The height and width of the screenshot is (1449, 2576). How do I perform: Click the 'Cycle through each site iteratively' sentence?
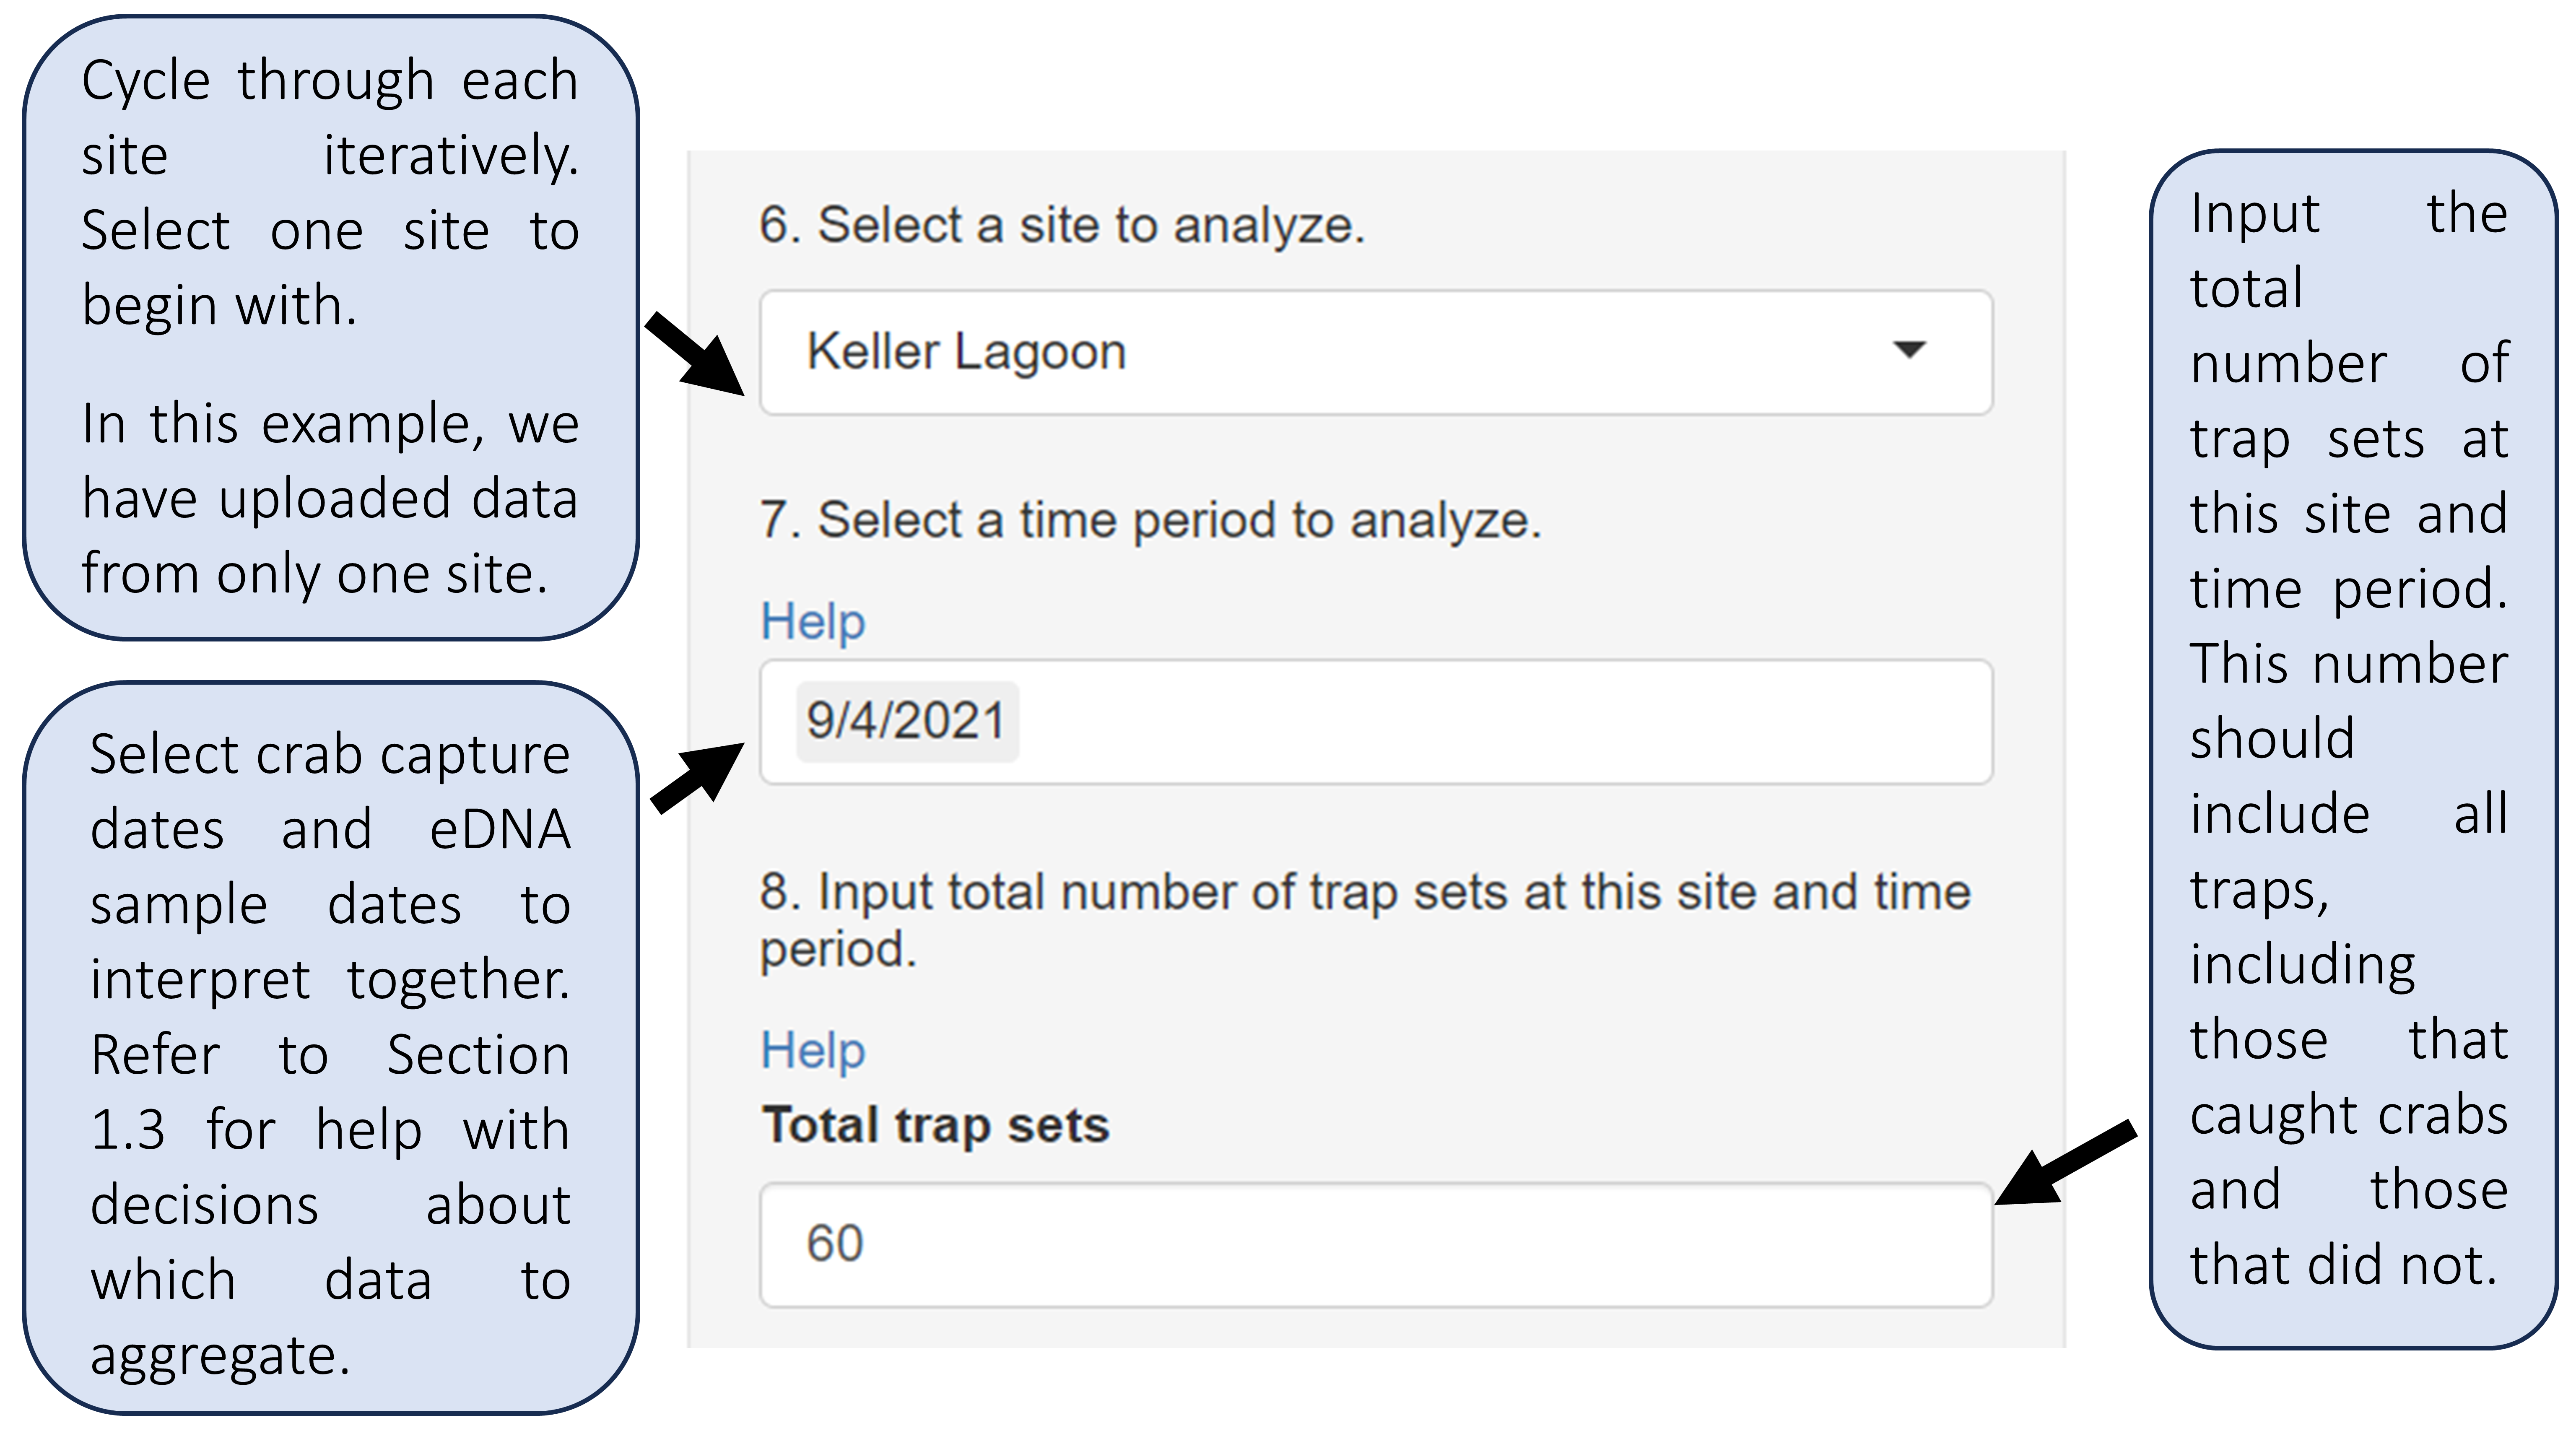point(330,118)
